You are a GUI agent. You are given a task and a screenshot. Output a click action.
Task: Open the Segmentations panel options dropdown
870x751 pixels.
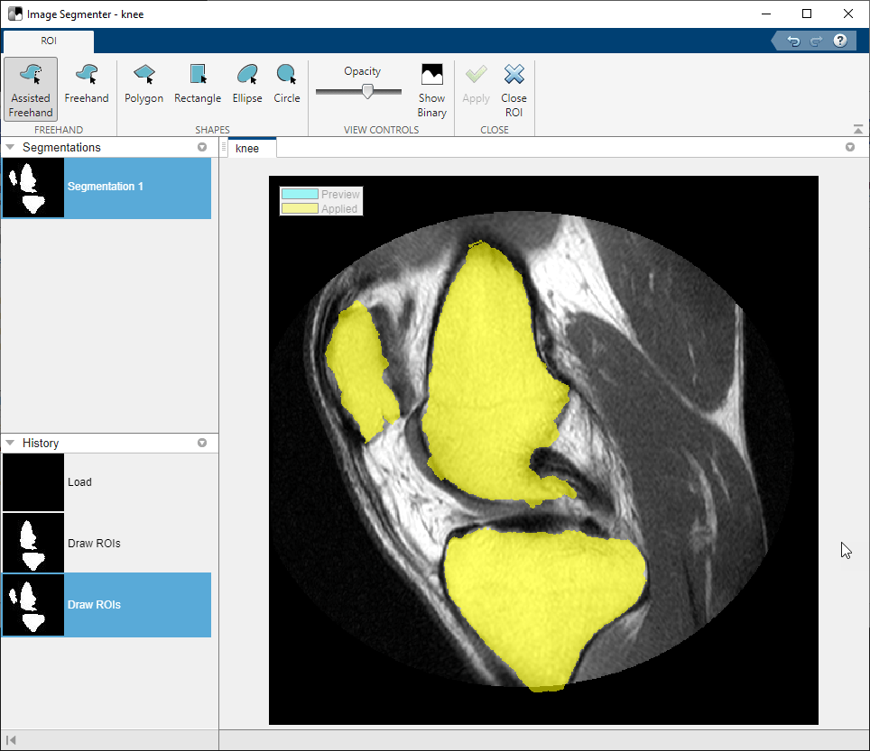pos(202,147)
